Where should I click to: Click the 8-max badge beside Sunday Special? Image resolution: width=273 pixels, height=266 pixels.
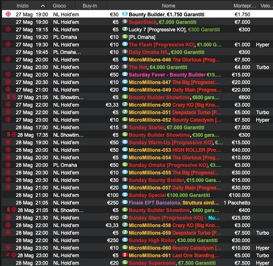tap(125, 194)
